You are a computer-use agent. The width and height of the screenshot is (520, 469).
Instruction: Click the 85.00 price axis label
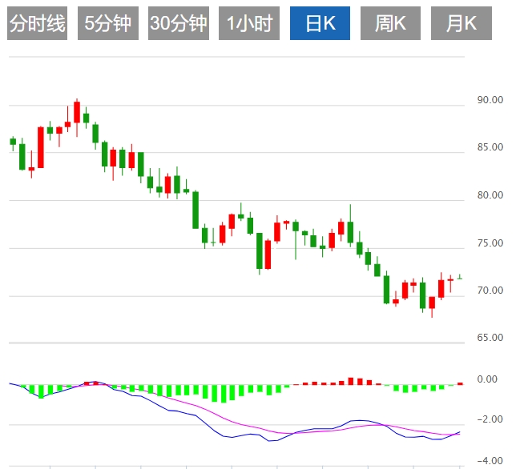click(490, 148)
